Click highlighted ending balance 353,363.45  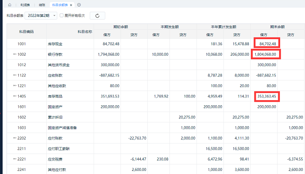[x=267, y=96]
